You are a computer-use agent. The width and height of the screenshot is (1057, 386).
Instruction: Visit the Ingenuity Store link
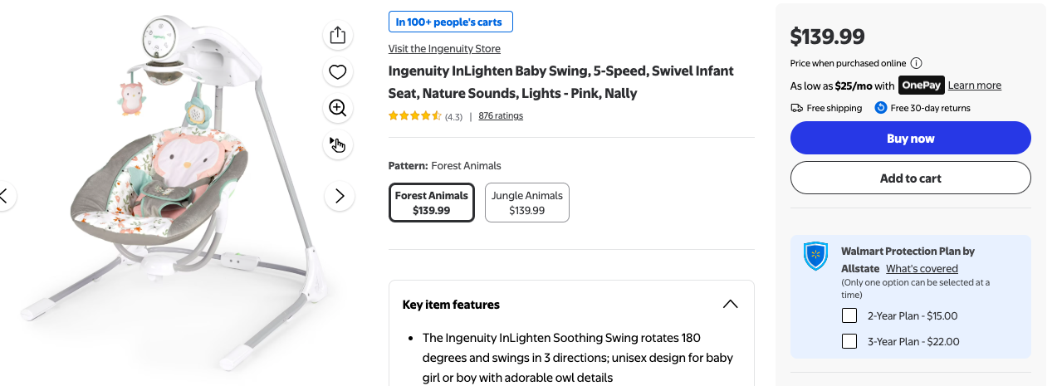pos(444,48)
